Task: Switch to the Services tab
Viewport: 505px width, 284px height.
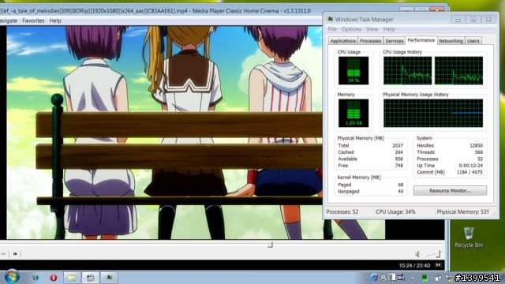Action: click(395, 41)
